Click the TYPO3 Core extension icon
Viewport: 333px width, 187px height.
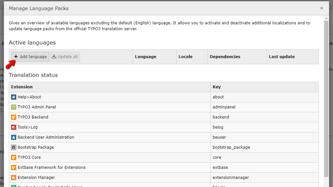point(14,157)
